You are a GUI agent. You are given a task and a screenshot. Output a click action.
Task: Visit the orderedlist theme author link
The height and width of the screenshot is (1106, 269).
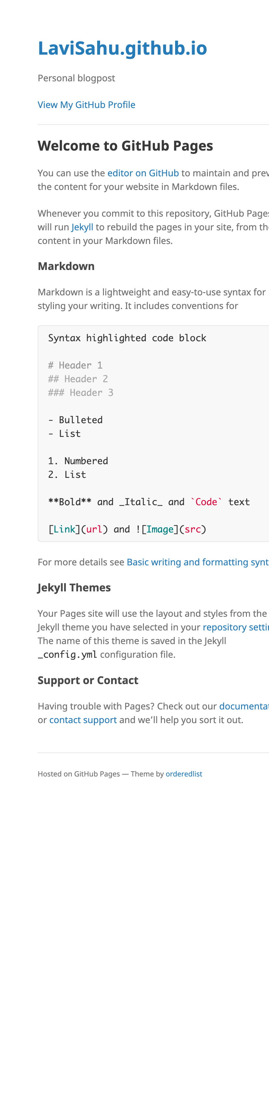pos(184,774)
